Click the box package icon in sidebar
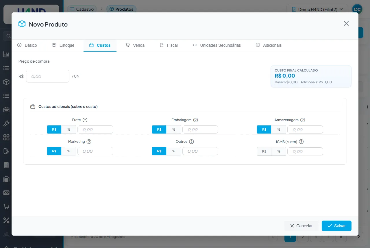 pos(6,82)
